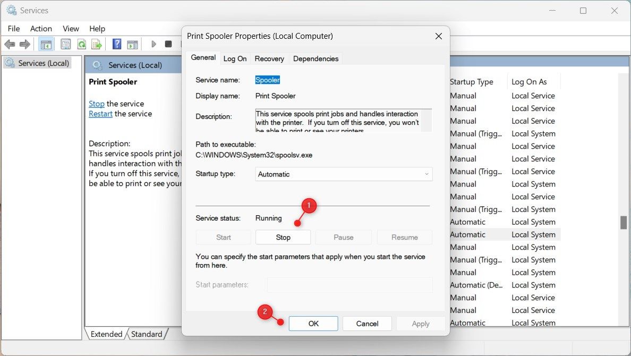This screenshot has width=631, height=356.
Task: Open Properties via the toolbar icon
Action: (65, 44)
